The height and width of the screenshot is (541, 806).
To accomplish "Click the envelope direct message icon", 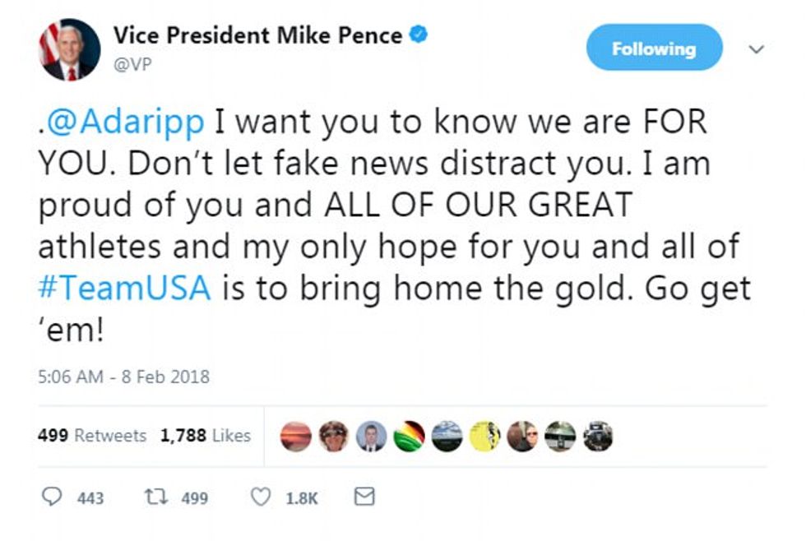I will [364, 497].
